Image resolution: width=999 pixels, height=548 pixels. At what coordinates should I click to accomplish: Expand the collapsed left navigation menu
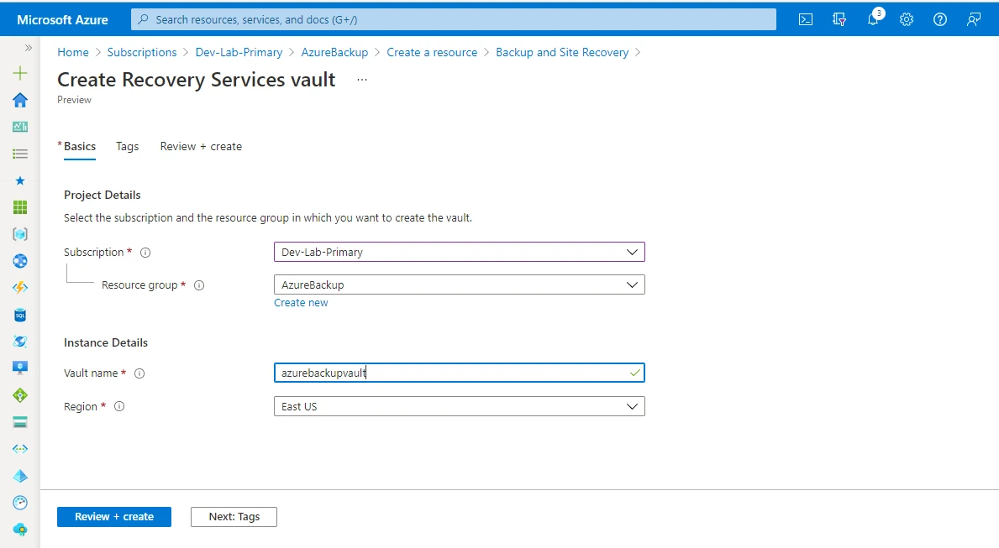tap(28, 48)
